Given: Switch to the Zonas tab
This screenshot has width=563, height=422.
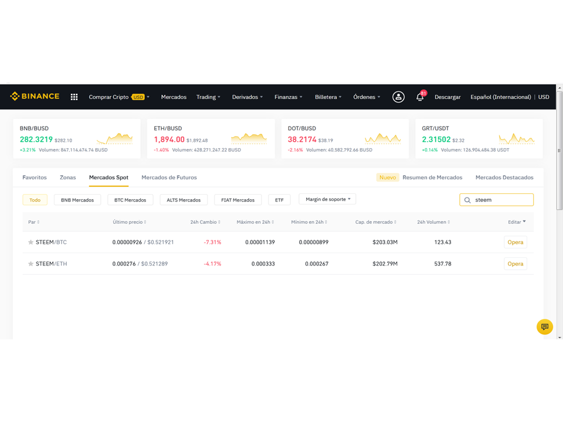Looking at the screenshot, I should click(68, 177).
